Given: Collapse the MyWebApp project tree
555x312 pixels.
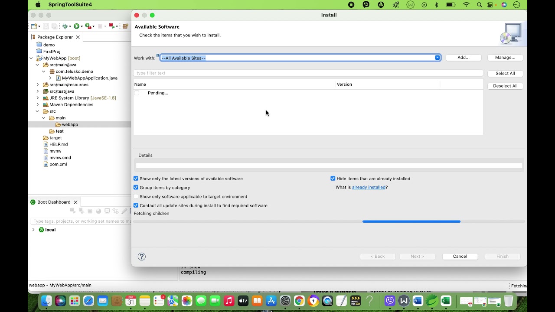Looking at the screenshot, I should click(x=31, y=58).
